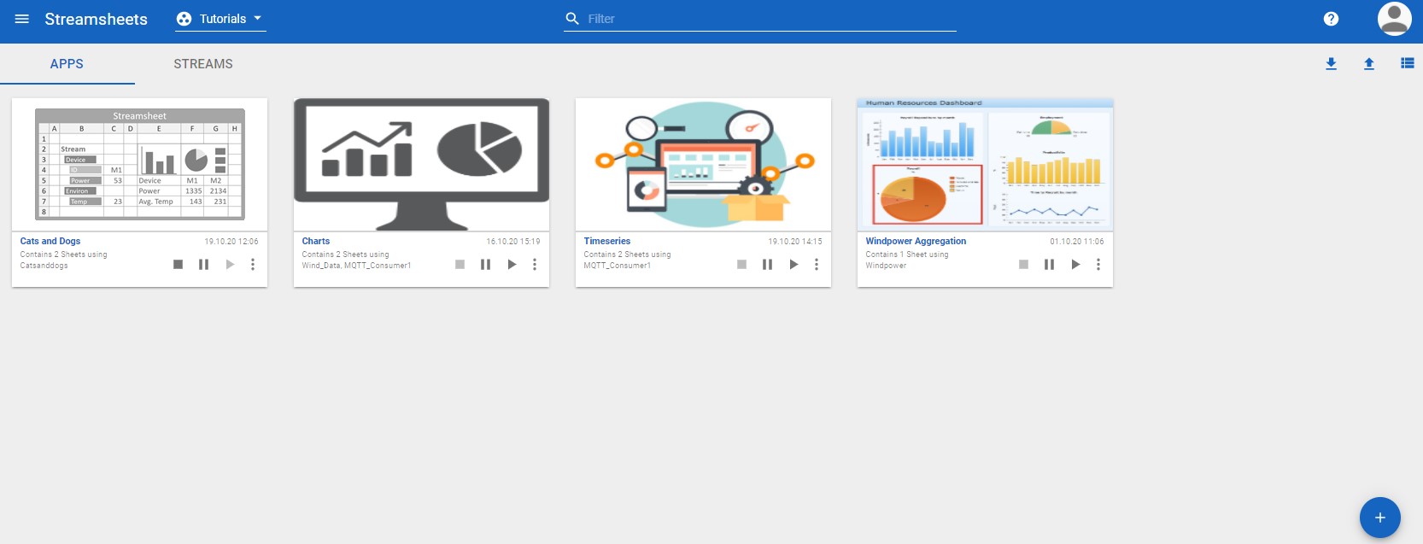Open the hamburger main menu
The width and height of the screenshot is (1423, 544).
click(x=22, y=19)
